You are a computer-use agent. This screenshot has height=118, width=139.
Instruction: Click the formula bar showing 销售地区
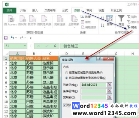99,46
